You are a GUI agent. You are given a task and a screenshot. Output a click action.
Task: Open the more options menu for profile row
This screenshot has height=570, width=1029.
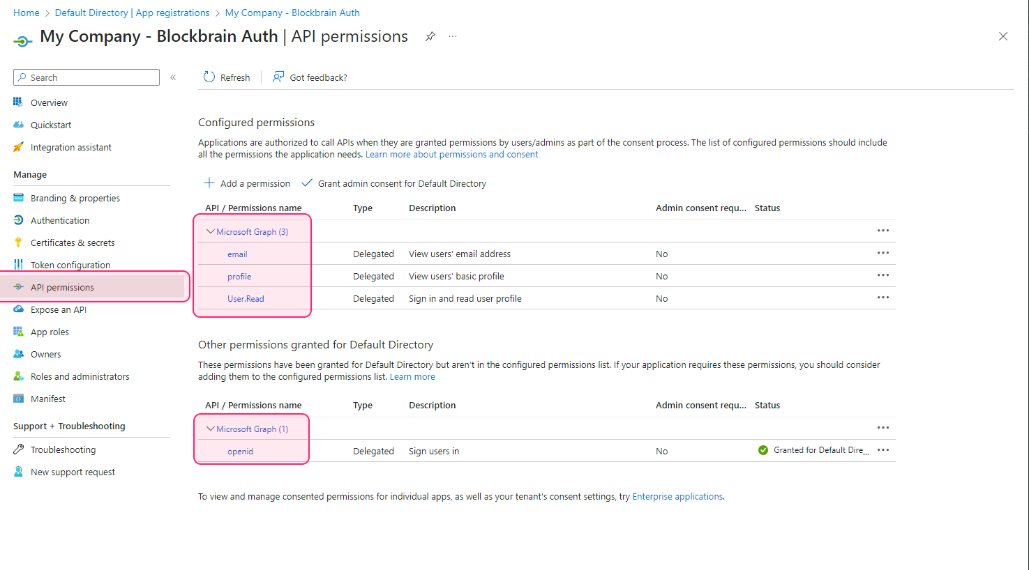[x=883, y=275]
